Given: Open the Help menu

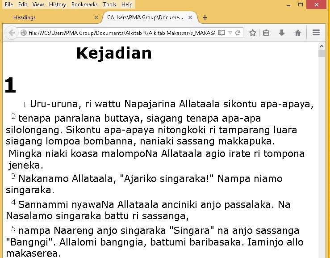Looking at the screenshot, I should coord(127,4).
